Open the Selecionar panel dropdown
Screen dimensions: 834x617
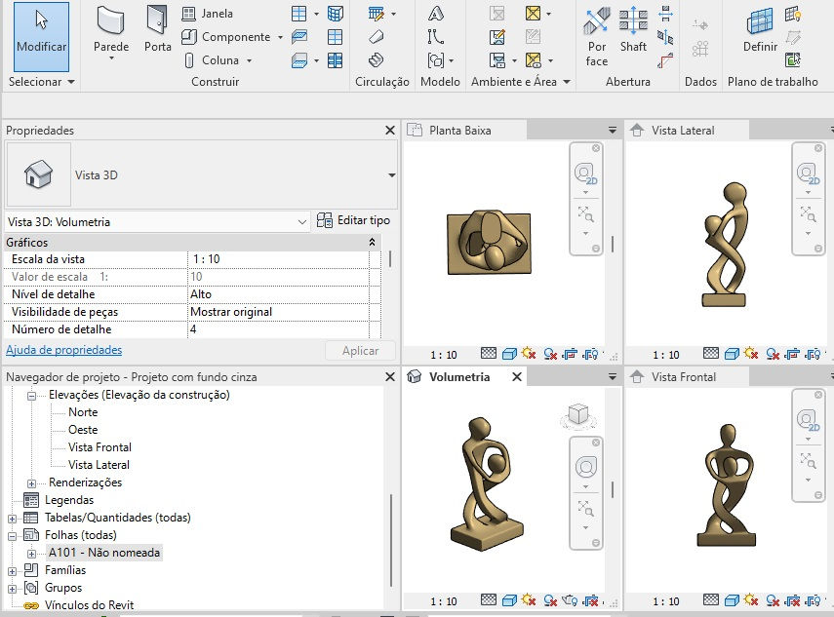tap(71, 82)
